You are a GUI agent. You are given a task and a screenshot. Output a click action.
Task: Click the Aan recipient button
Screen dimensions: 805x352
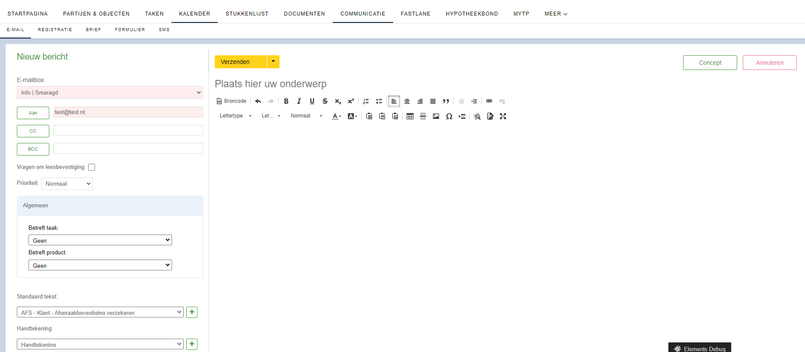33,113
